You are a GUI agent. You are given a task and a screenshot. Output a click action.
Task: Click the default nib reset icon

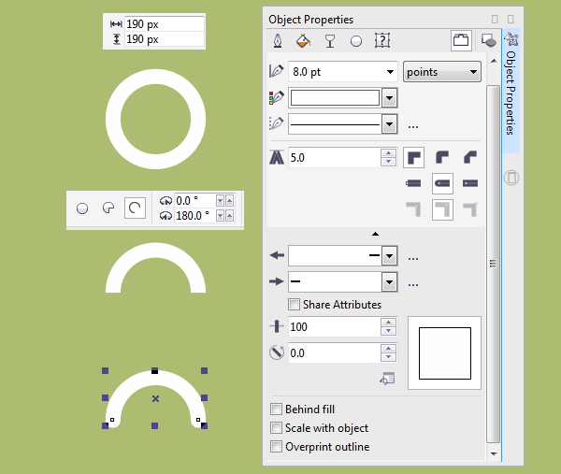pos(387,379)
